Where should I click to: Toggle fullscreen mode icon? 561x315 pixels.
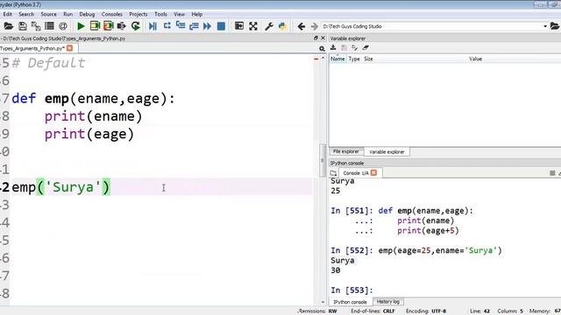click(x=253, y=26)
